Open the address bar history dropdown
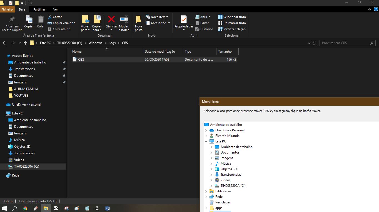This screenshot has width=379, height=212. point(309,43)
